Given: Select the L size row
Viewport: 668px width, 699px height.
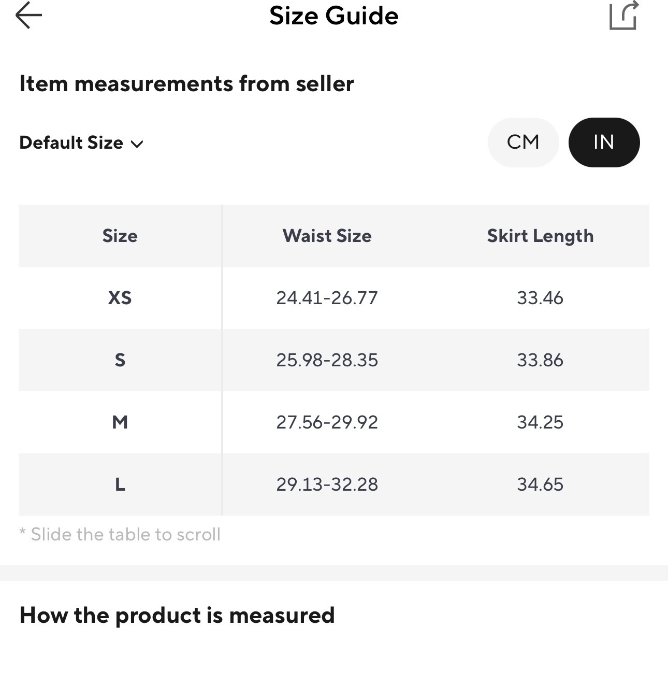Looking at the screenshot, I should point(120,484).
